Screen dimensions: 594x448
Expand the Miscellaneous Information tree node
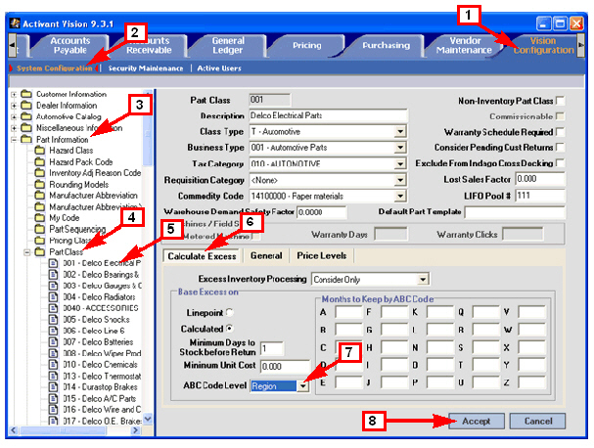click(x=15, y=128)
